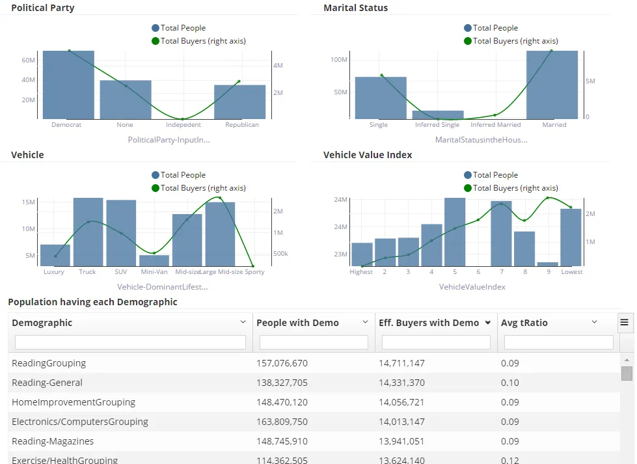
Task: Toggle Total People legend in Political Party chart
Action: tap(179, 27)
